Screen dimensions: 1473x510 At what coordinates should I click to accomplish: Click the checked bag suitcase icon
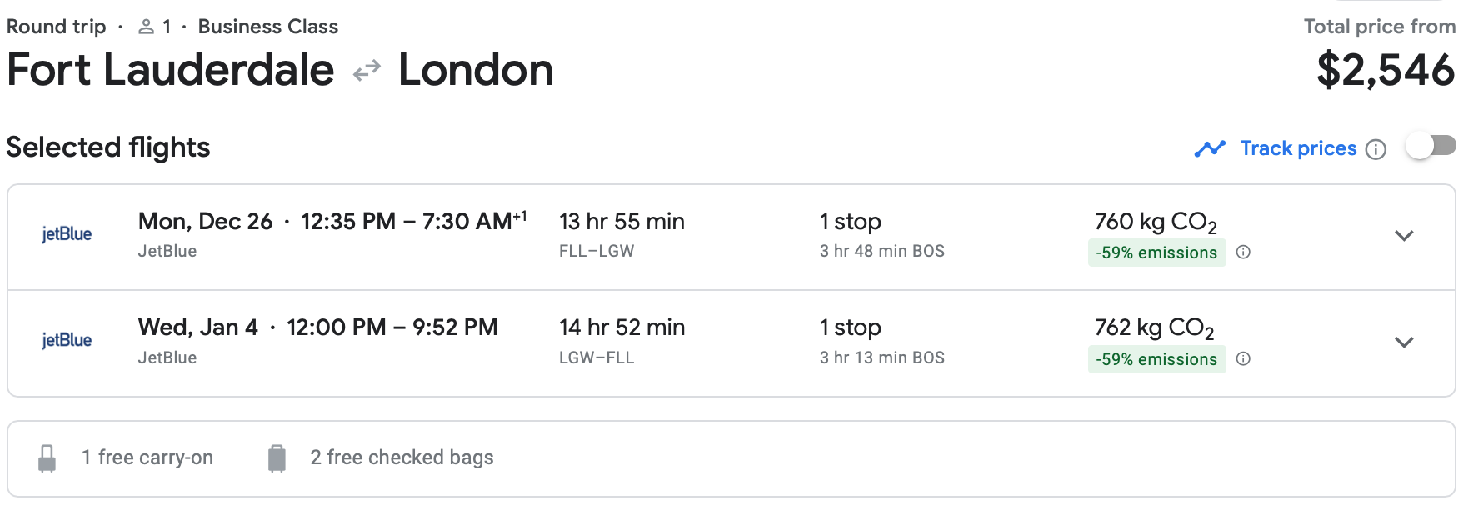point(277,457)
